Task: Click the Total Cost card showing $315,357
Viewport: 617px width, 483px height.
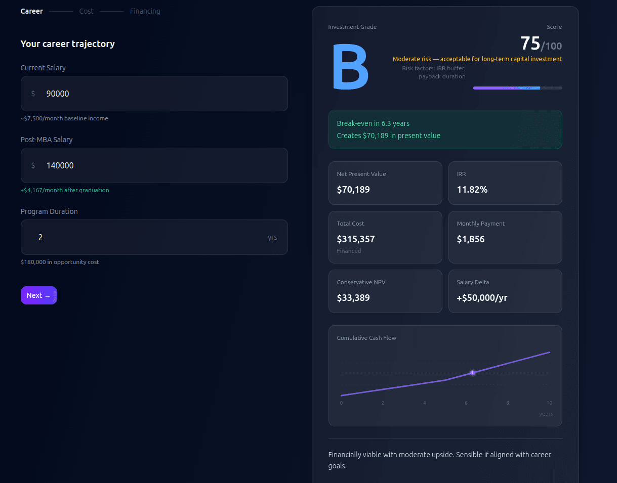Action: pos(385,237)
